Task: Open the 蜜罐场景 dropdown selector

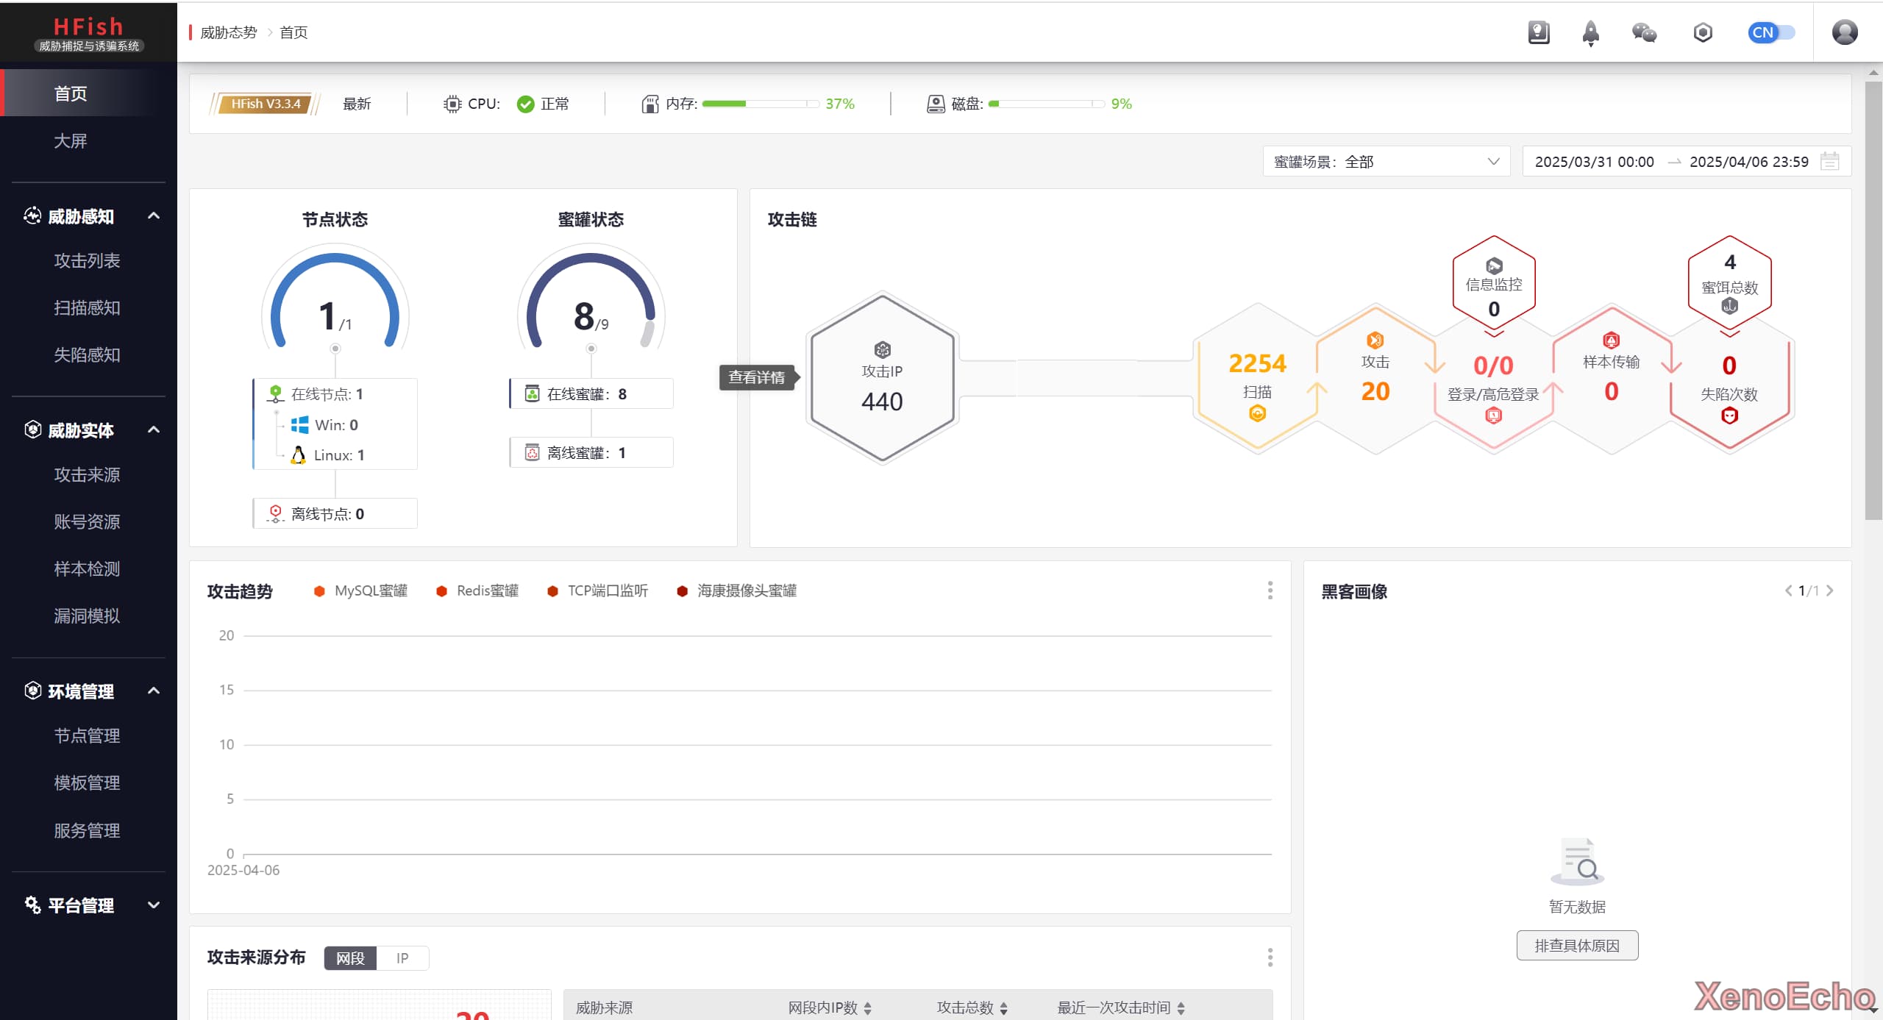Action: tap(1386, 161)
